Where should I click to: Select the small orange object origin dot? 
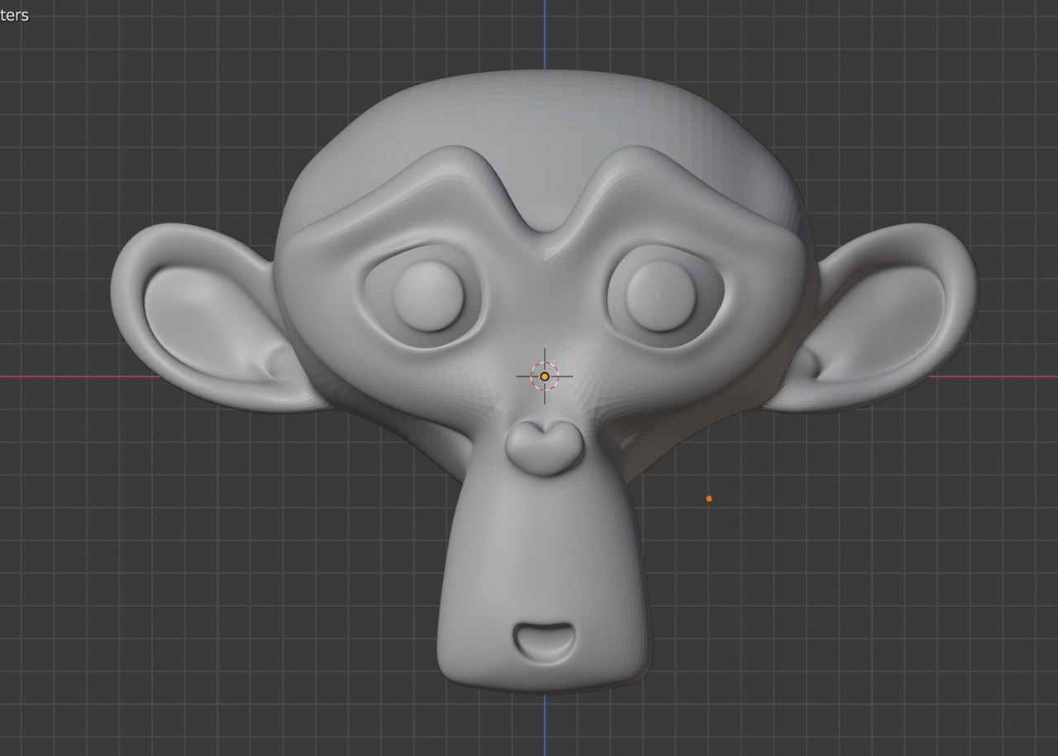(x=708, y=499)
